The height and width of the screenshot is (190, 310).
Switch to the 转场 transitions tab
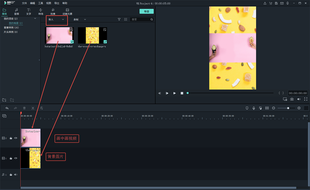(40, 12)
